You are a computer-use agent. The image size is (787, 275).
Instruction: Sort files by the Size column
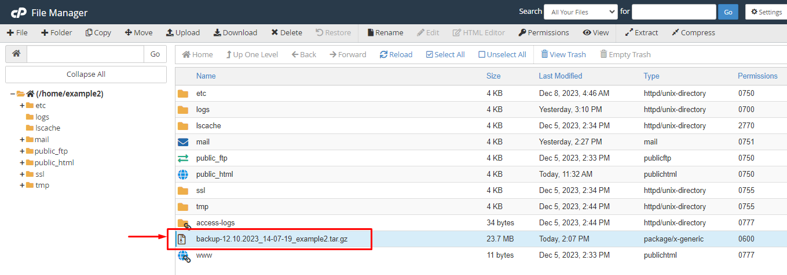point(493,76)
